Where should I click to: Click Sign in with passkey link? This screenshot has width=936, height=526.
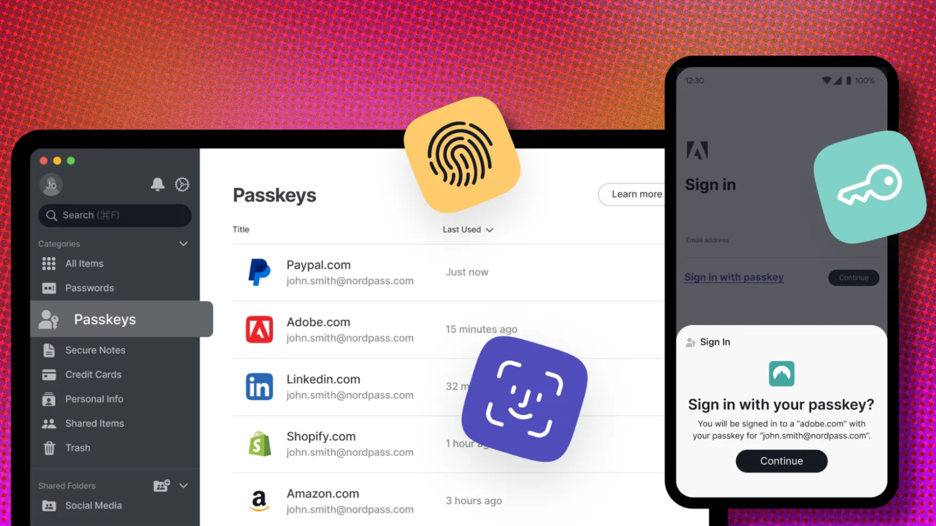(x=734, y=277)
